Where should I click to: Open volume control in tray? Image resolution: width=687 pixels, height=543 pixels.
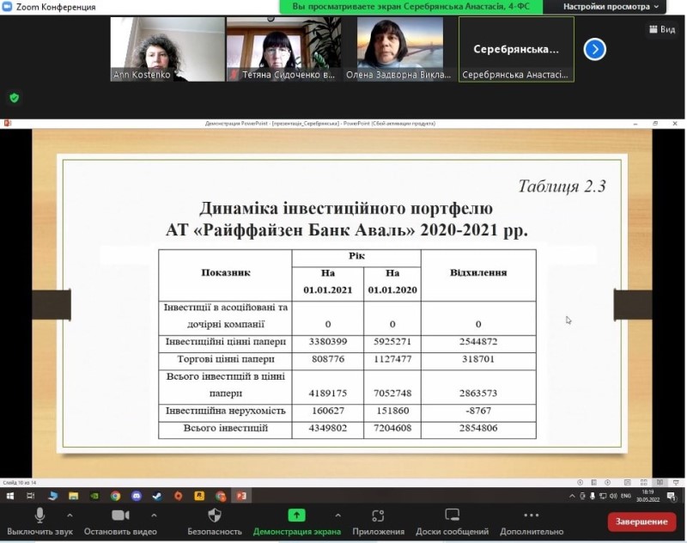tap(613, 496)
